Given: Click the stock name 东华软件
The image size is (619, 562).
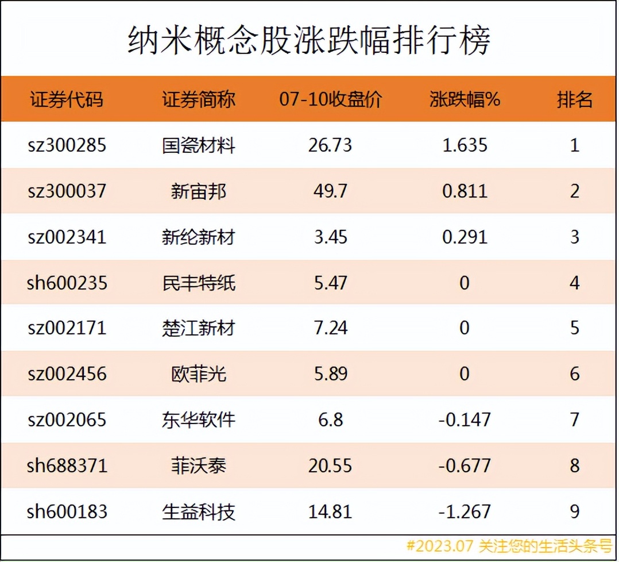Looking at the screenshot, I should tap(199, 420).
